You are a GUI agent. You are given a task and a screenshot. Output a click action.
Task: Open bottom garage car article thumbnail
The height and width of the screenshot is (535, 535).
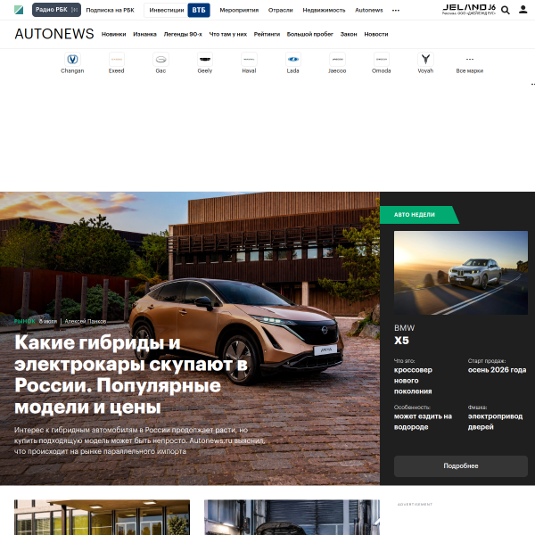pos(292,517)
